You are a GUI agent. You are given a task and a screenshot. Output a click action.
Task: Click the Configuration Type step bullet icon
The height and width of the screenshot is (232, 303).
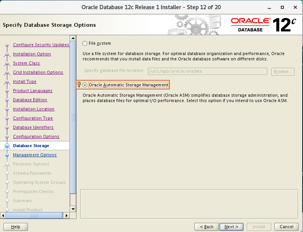7,118
